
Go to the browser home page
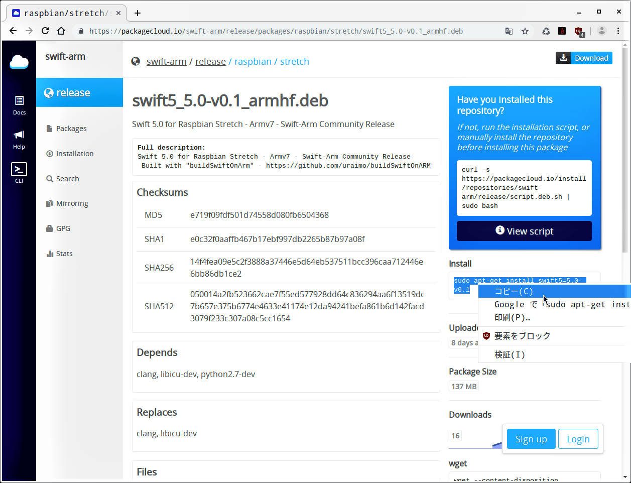coord(61,31)
